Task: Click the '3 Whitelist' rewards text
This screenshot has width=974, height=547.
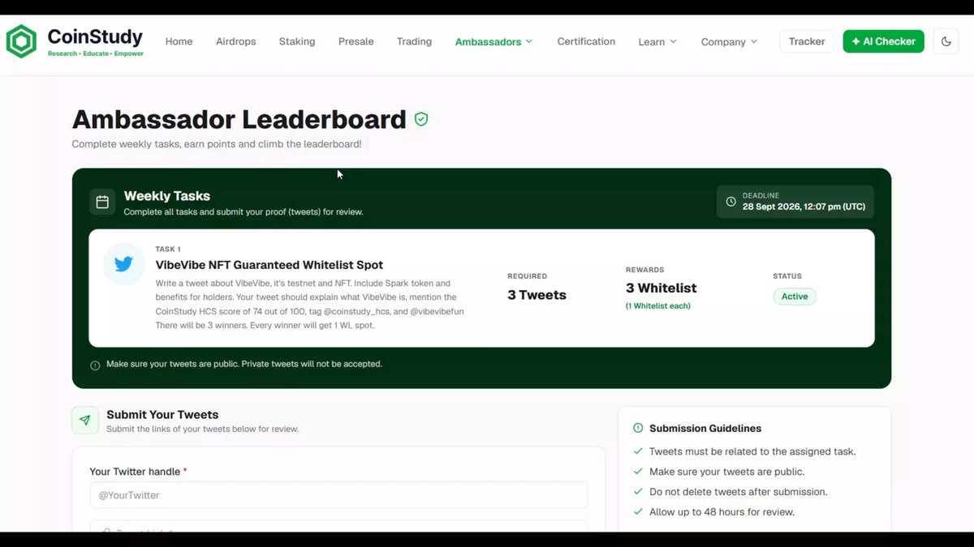Action: point(662,288)
